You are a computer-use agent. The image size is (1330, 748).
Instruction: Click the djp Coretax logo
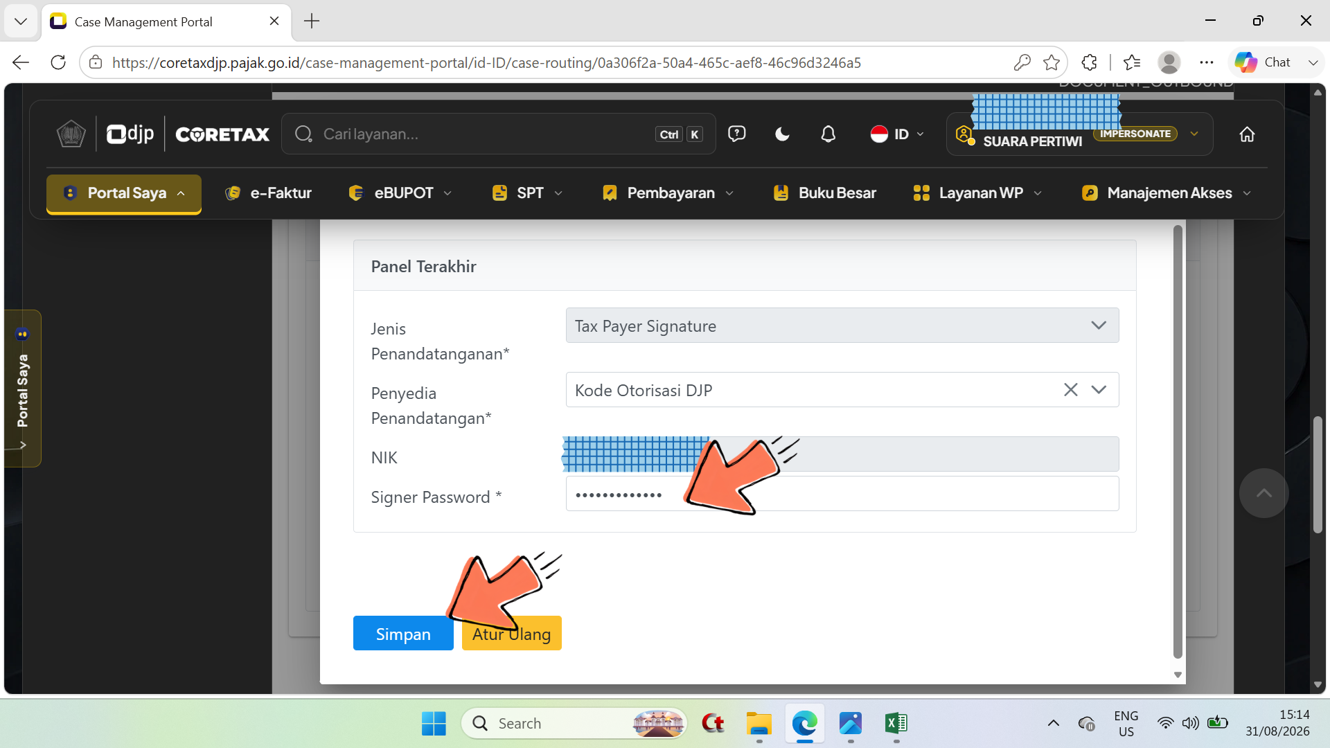point(188,134)
